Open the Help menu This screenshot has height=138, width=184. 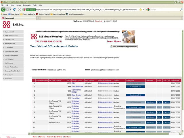[x=40, y=5]
